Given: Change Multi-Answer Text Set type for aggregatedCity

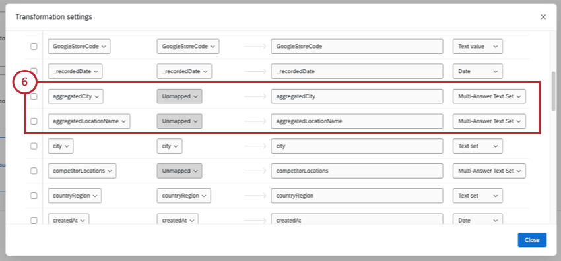Looking at the screenshot, I should [x=489, y=96].
